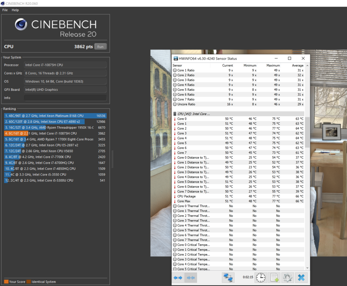347x286 pixels.
Task: Click the greyed collapse-columns arrows icon in HWiNFO
Action: pyautogui.click(x=191, y=277)
